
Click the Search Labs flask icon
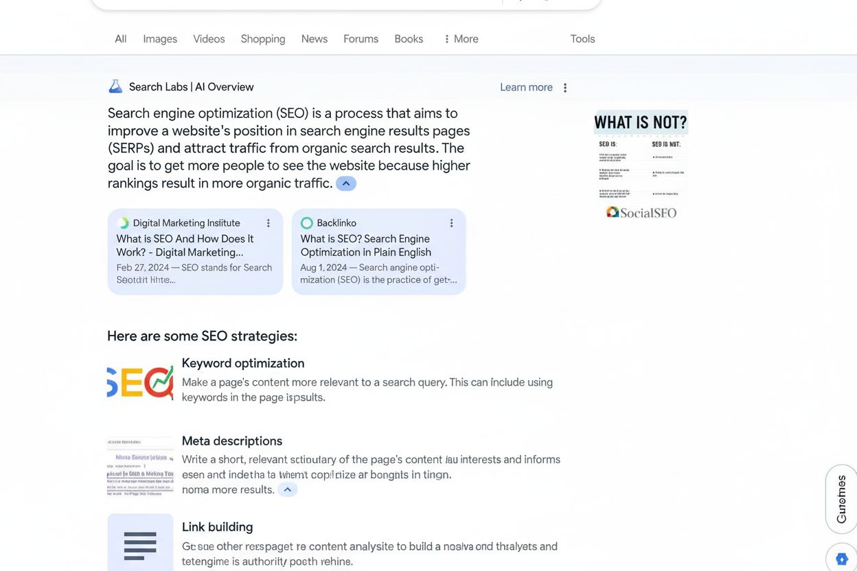tap(115, 85)
